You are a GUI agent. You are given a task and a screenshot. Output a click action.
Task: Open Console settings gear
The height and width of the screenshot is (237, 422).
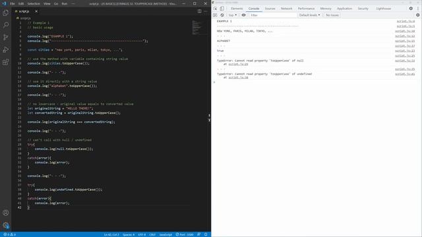pyautogui.click(x=417, y=15)
